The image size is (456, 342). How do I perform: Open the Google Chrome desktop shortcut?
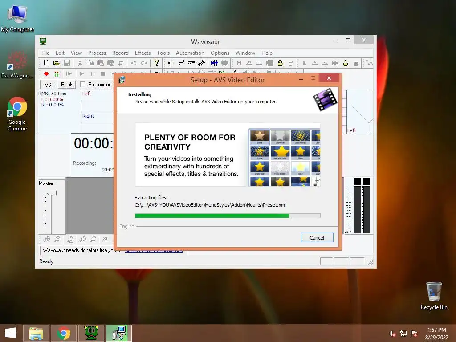[17, 114]
